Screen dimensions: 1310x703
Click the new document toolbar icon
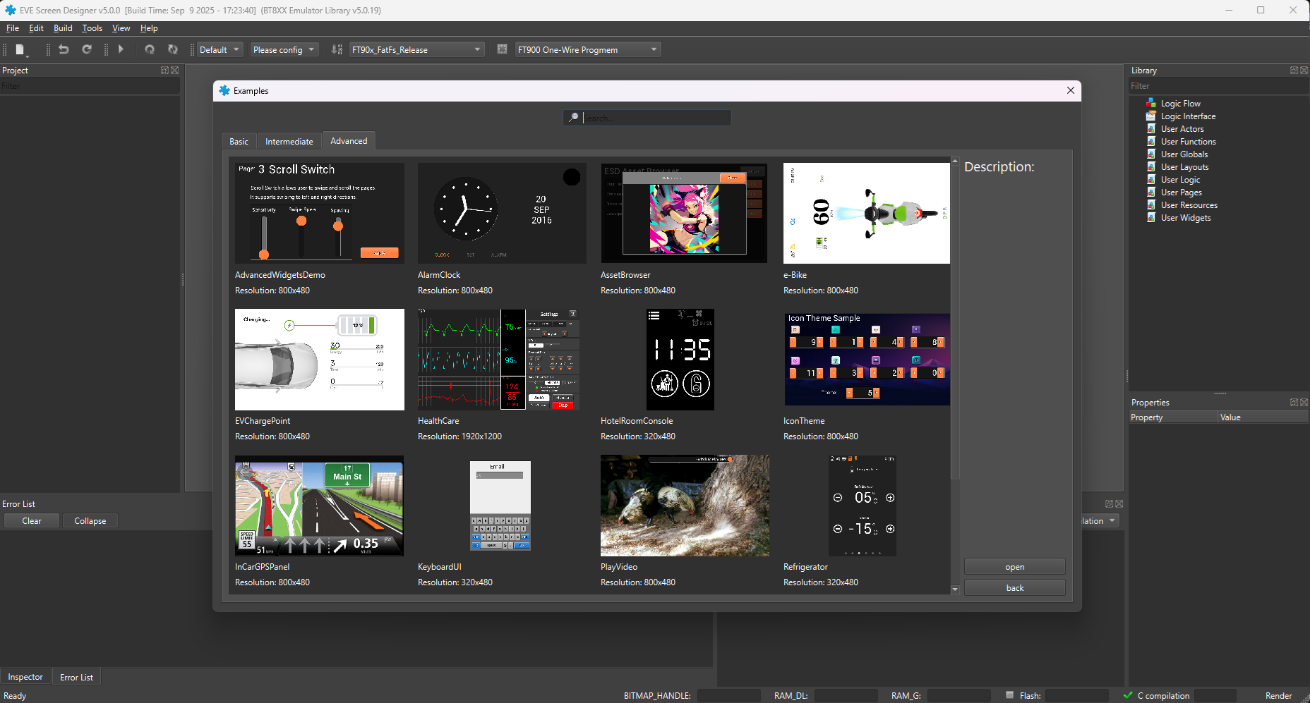click(x=20, y=50)
